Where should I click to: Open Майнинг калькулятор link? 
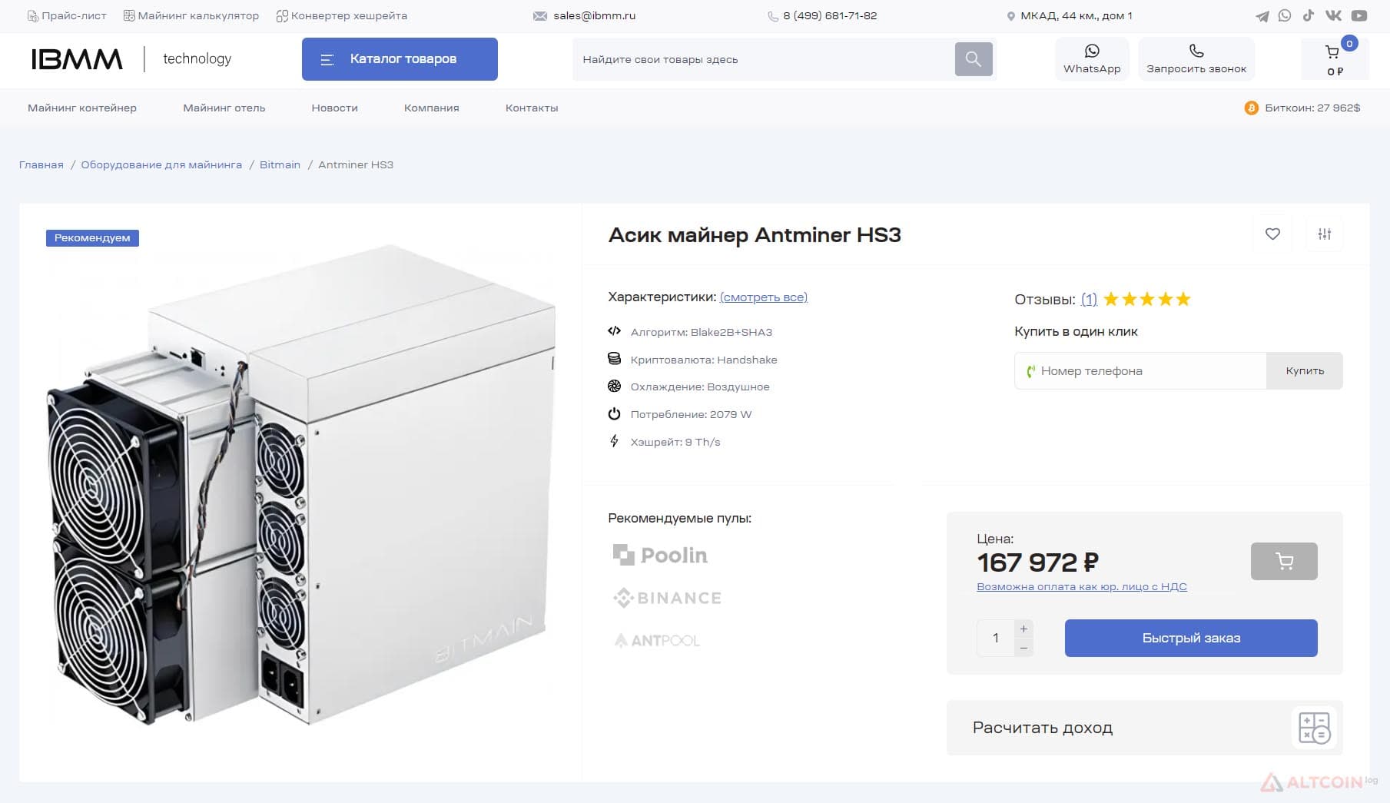click(x=191, y=15)
